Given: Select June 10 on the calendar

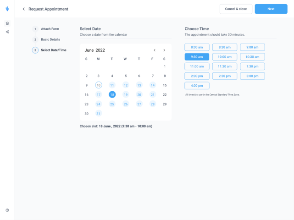Looking at the screenshot, I should pyautogui.click(x=99, y=85).
